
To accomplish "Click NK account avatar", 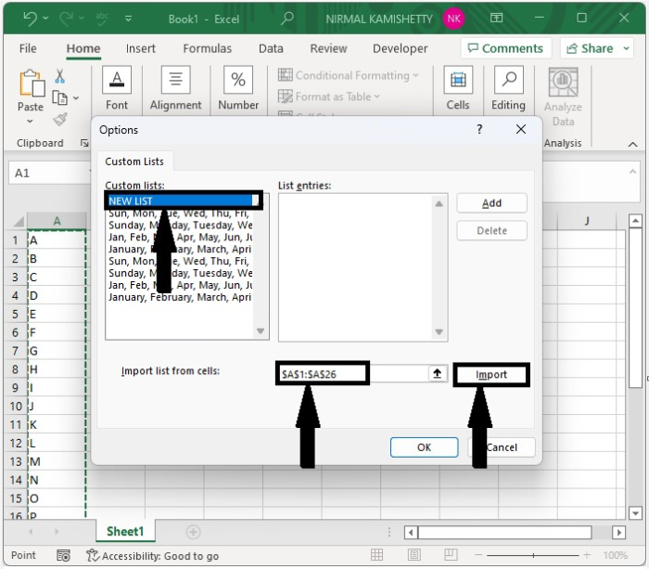I will coord(453,19).
